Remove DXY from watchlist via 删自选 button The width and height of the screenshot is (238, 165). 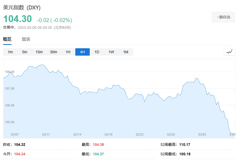click(223, 17)
